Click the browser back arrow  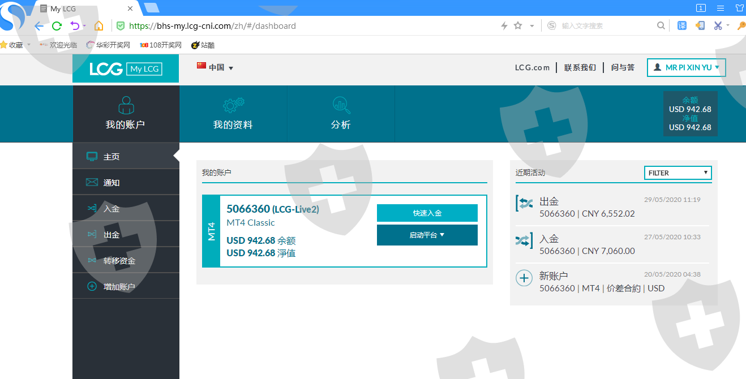(x=39, y=26)
